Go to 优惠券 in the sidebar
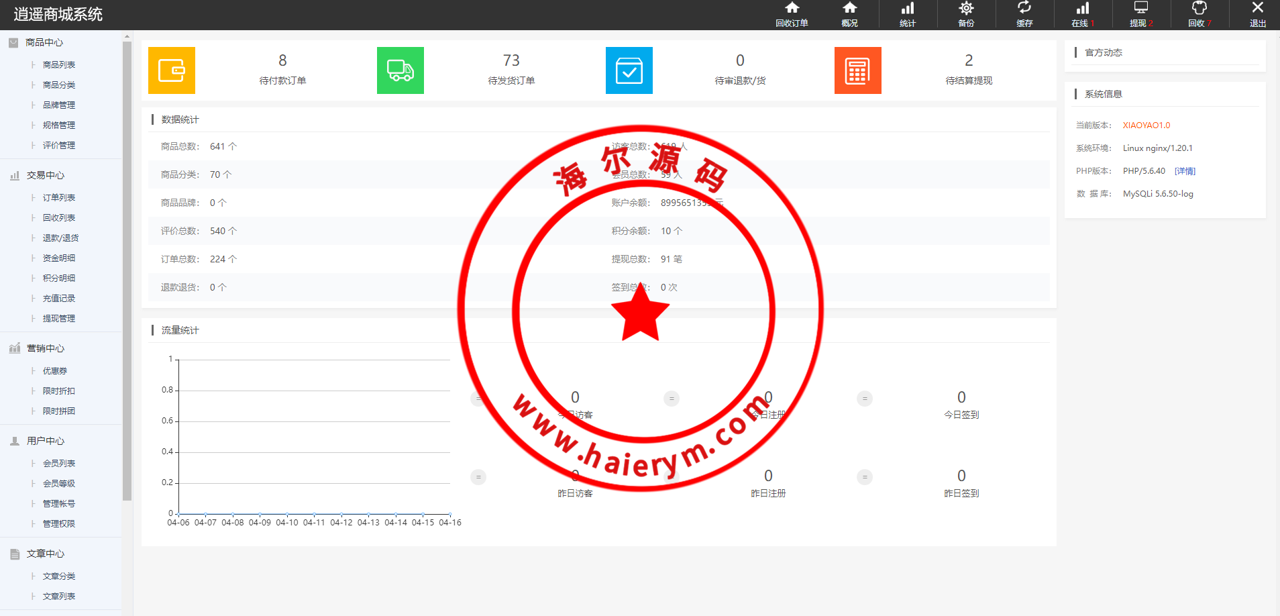 (x=55, y=371)
